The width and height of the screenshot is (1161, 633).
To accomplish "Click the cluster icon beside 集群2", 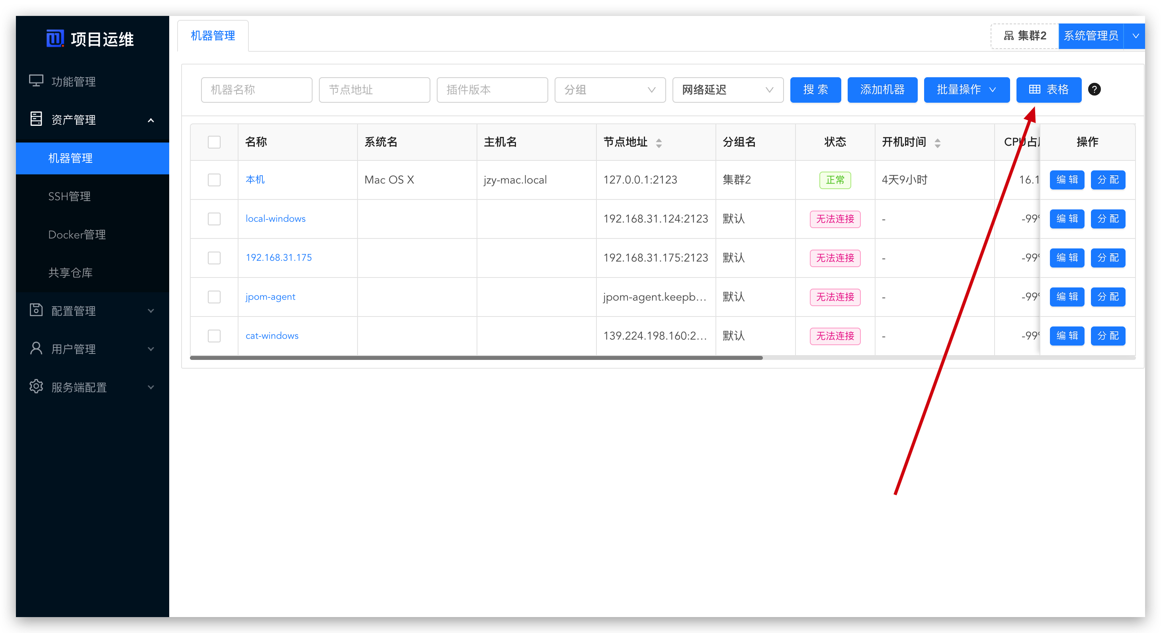I will click(1009, 35).
